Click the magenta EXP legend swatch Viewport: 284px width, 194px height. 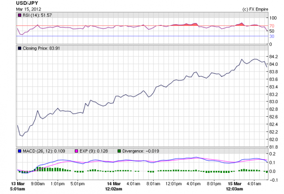(x=76, y=151)
